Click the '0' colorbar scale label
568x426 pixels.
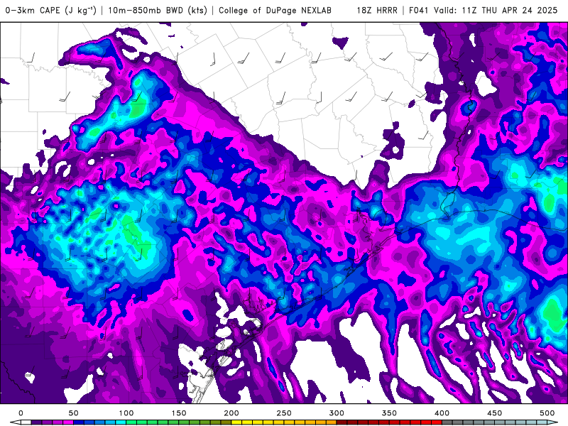(21, 413)
